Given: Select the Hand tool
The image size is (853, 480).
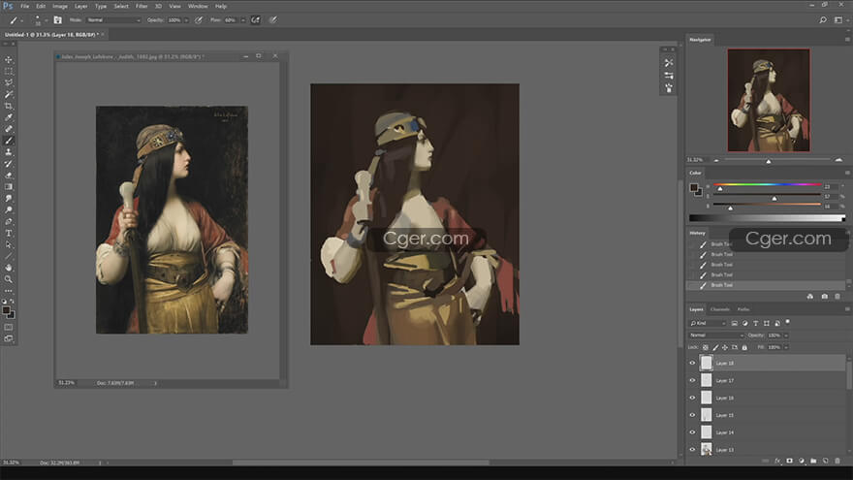Looking at the screenshot, I should [x=8, y=268].
